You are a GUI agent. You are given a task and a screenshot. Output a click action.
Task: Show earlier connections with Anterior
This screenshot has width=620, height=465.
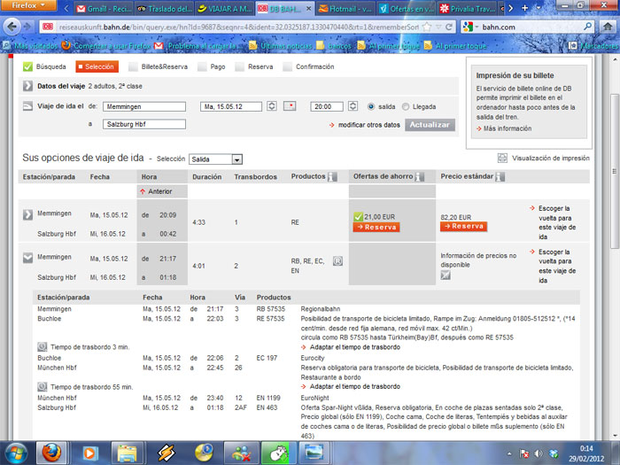(157, 191)
